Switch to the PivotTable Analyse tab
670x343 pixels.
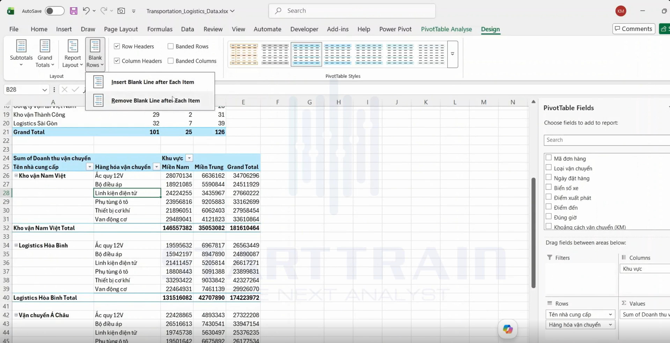coord(446,29)
